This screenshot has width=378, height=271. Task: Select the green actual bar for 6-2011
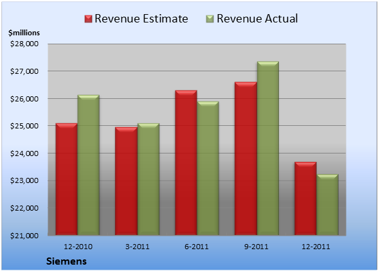click(208, 168)
